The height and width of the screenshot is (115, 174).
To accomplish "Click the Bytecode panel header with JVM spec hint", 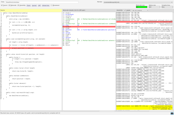I will pos(89,10).
